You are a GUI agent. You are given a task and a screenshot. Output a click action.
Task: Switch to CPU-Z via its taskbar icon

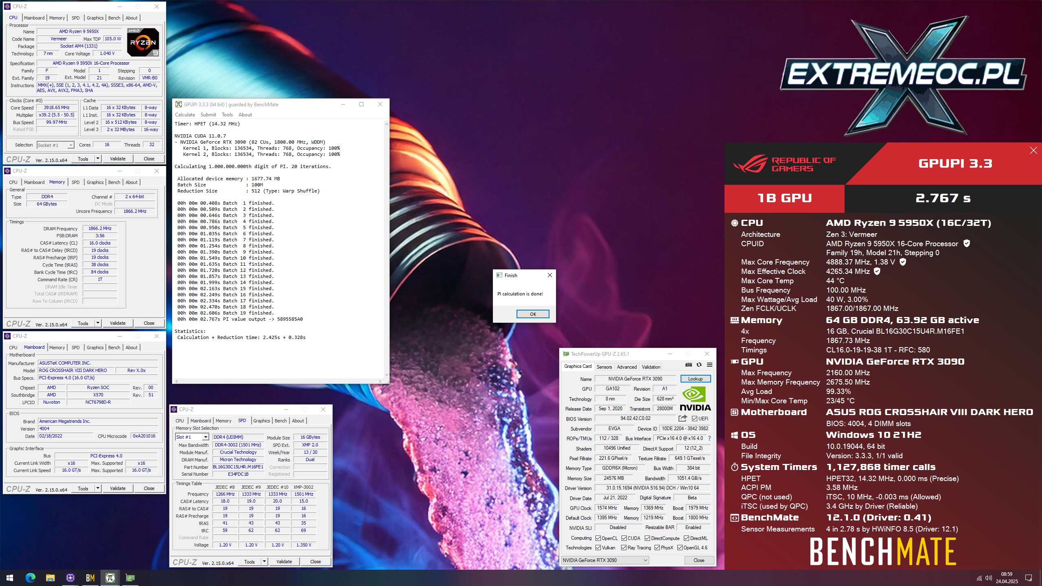pos(70,577)
